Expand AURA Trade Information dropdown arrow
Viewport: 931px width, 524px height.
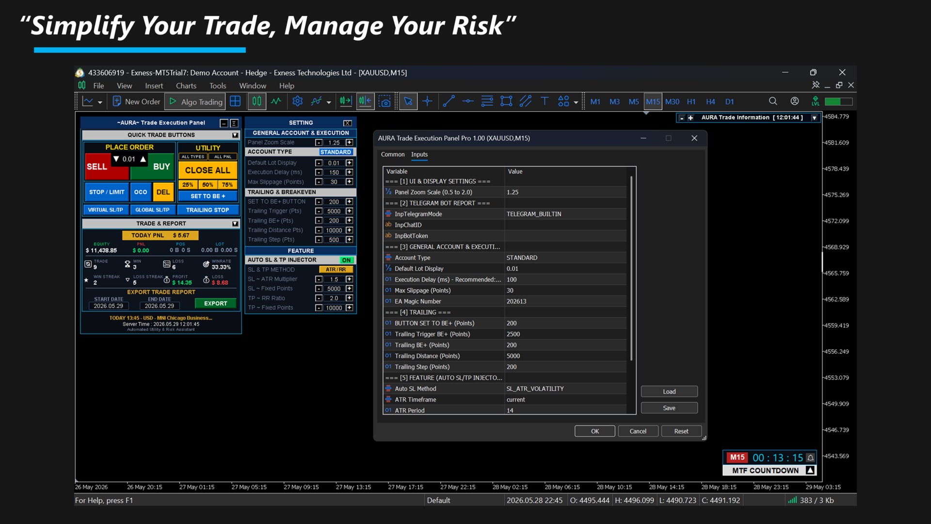click(x=815, y=118)
